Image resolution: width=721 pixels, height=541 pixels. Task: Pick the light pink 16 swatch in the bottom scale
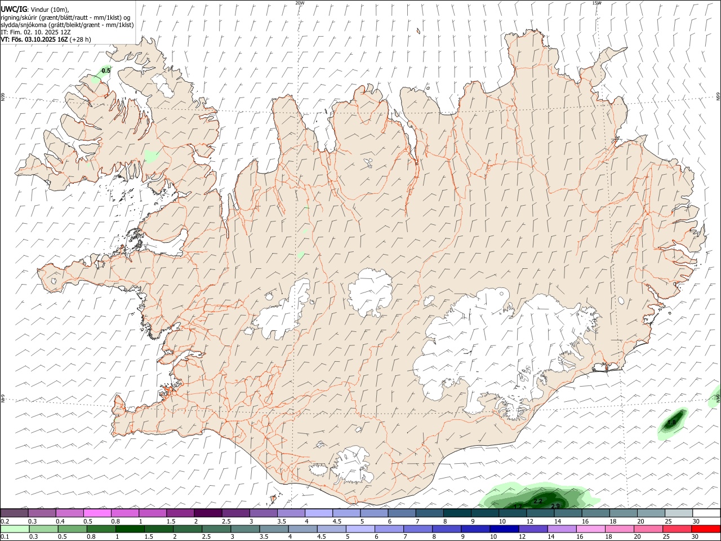coord(590,529)
